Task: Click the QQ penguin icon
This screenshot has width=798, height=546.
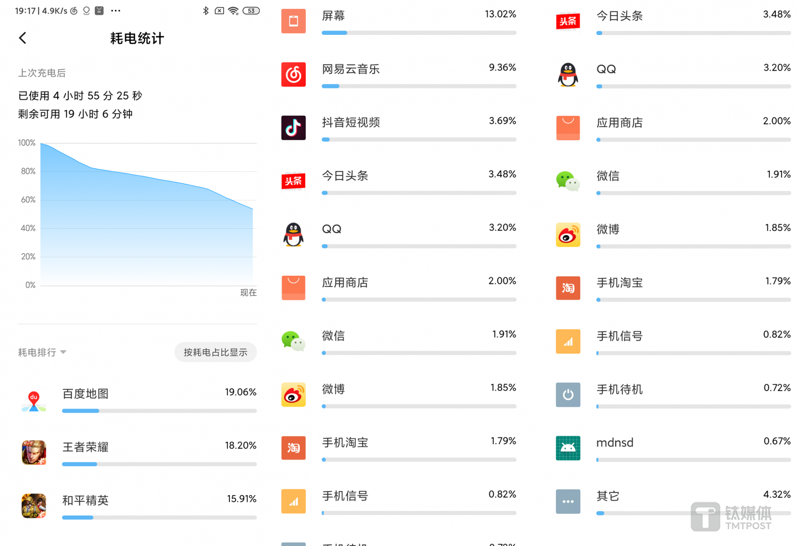Action: coord(293,234)
